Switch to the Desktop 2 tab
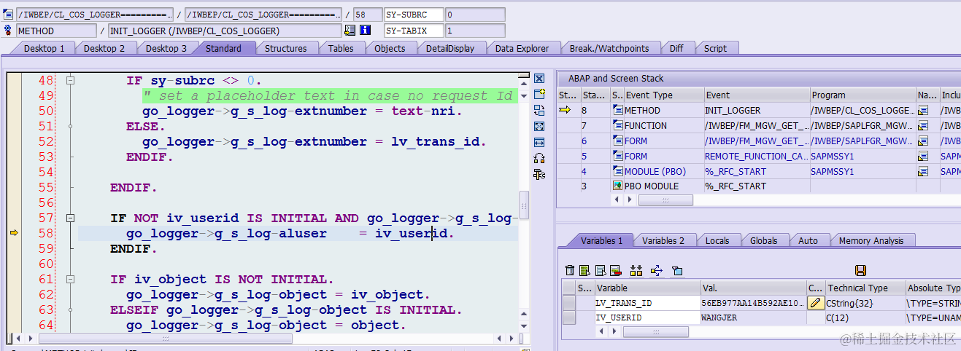This screenshot has height=351, width=961. tap(104, 48)
